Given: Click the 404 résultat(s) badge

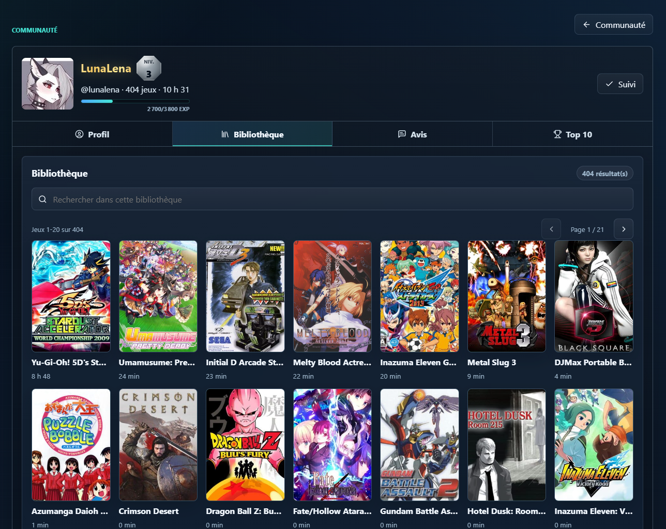Looking at the screenshot, I should click(604, 174).
